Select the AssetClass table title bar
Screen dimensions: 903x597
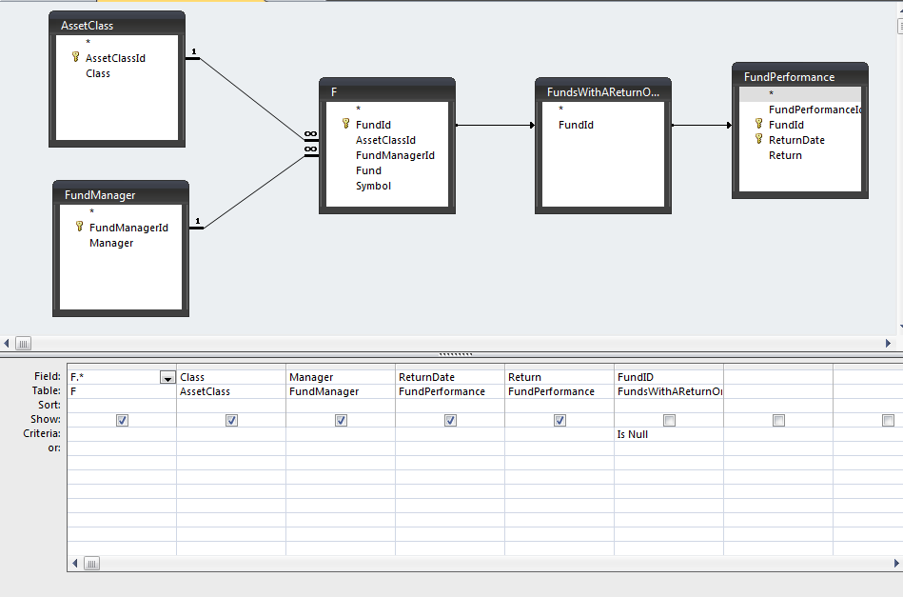tap(117, 25)
